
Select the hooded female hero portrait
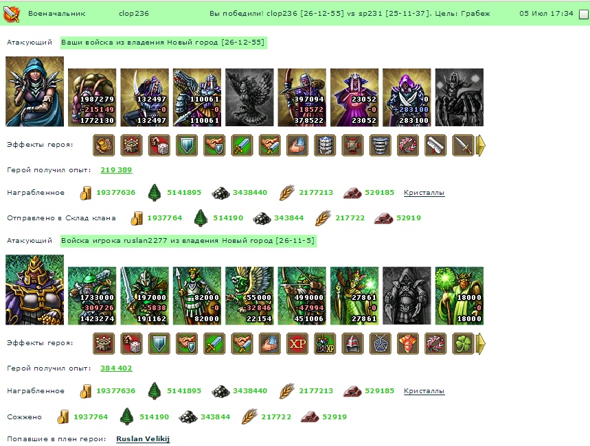coord(34,91)
